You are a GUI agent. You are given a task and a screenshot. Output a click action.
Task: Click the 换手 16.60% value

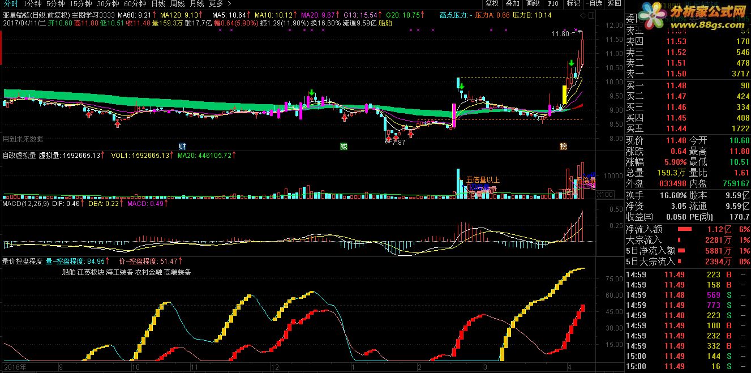click(673, 194)
